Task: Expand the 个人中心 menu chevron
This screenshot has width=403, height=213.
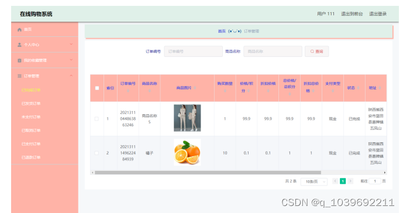Action: [x=71, y=44]
